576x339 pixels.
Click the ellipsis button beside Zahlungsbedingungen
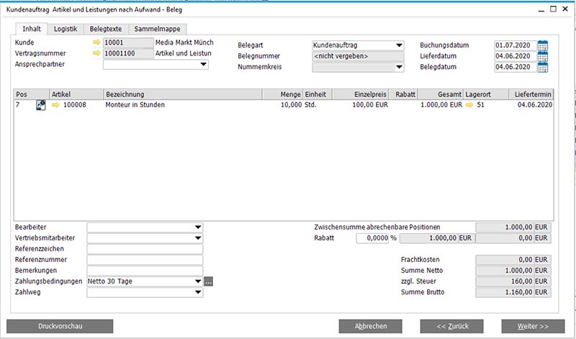click(x=209, y=281)
